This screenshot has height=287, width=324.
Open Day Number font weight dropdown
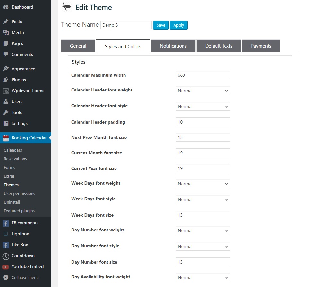[203, 230]
